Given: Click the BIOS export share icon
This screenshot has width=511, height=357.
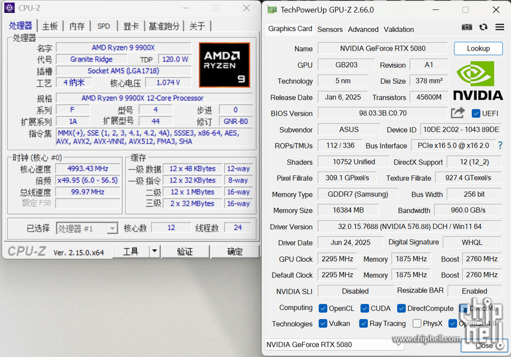Looking at the screenshot, I should 458,113.
